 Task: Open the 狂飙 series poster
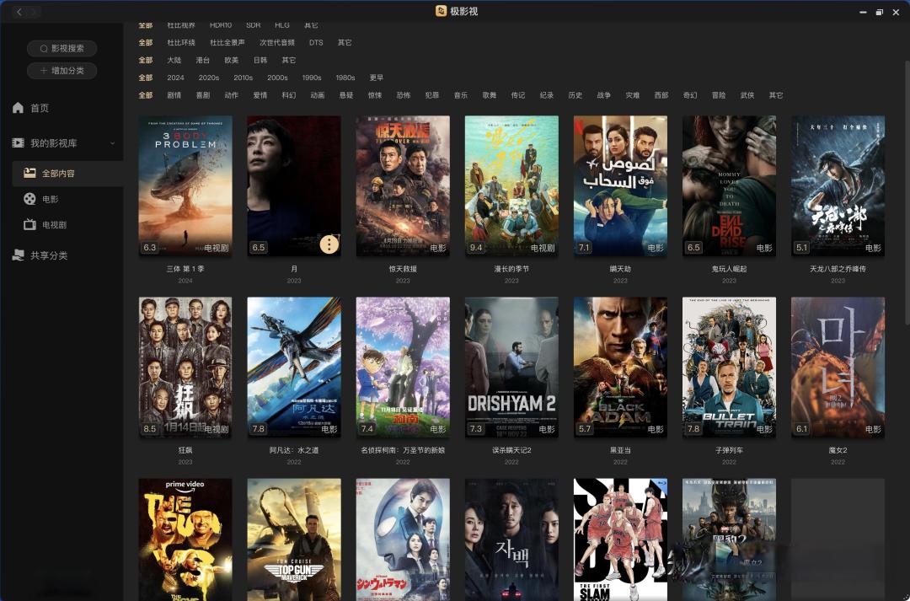pyautogui.click(x=185, y=367)
